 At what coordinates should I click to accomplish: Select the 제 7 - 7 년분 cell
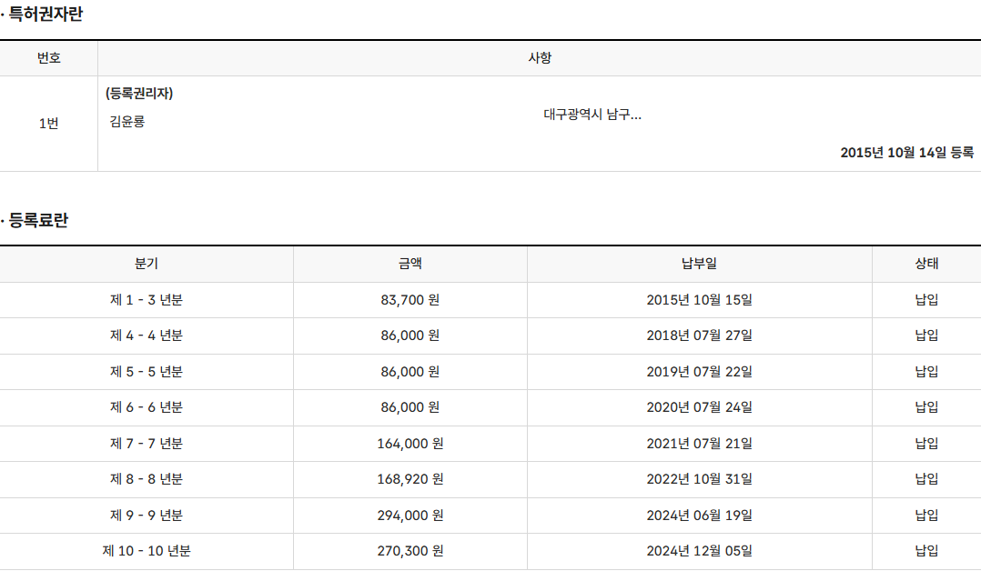click(147, 444)
